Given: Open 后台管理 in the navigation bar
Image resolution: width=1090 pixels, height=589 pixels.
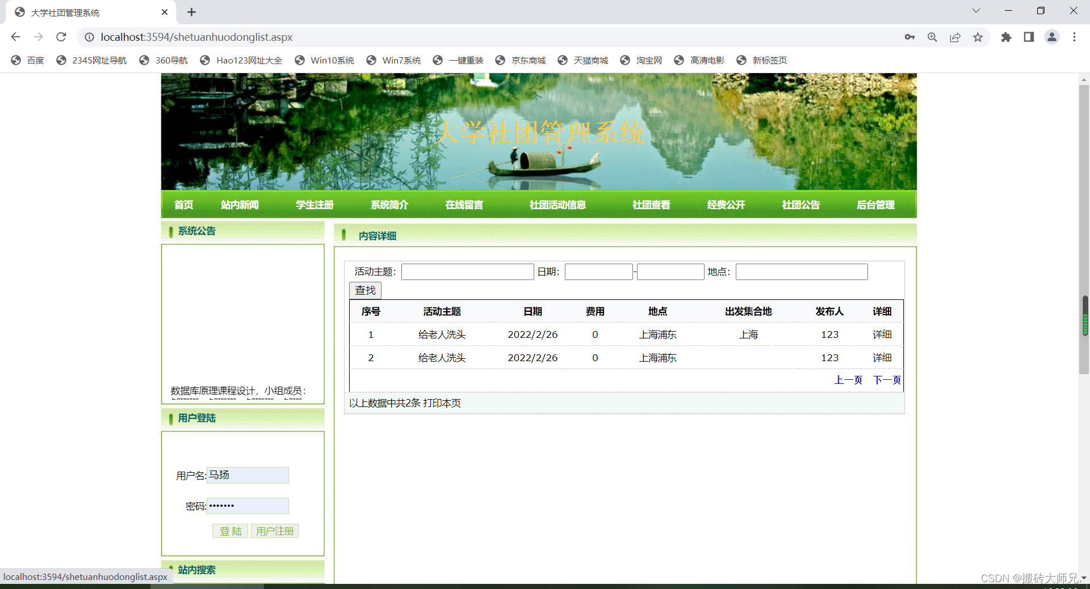Looking at the screenshot, I should click(x=875, y=205).
